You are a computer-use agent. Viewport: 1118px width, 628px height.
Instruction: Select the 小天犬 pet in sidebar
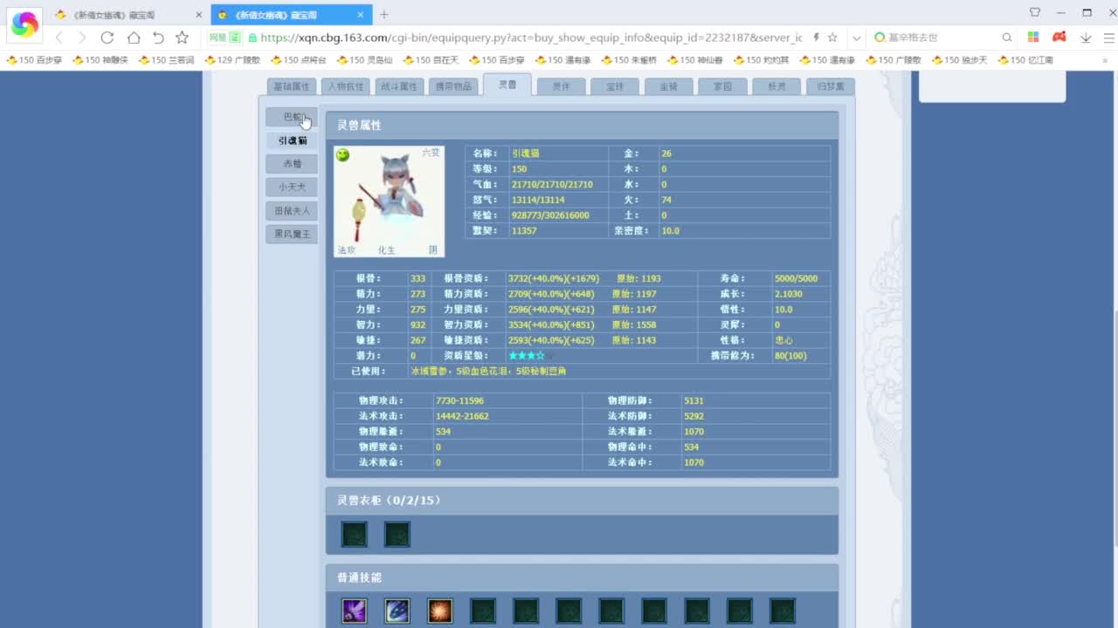coord(292,187)
